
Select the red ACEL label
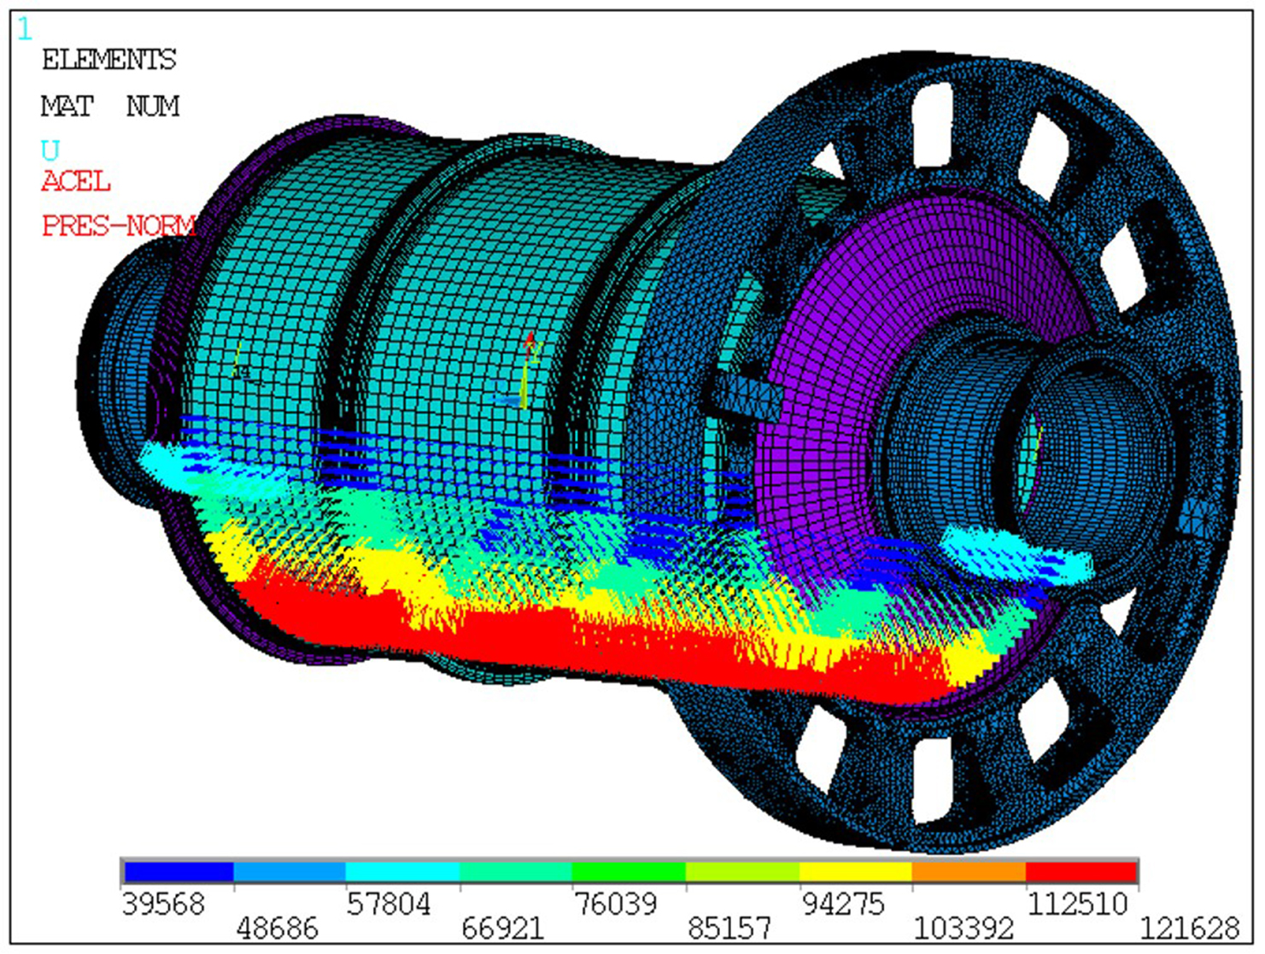click(76, 182)
